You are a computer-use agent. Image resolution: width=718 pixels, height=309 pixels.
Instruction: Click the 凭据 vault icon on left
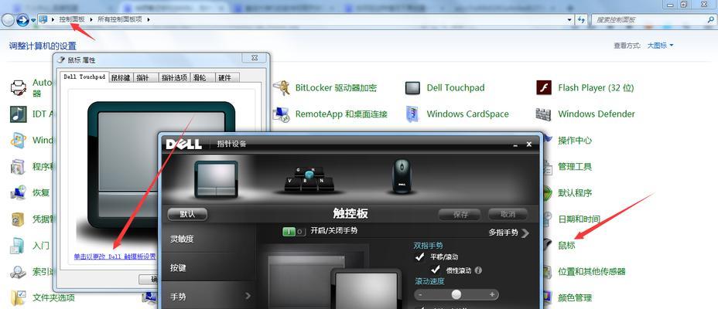click(19, 219)
